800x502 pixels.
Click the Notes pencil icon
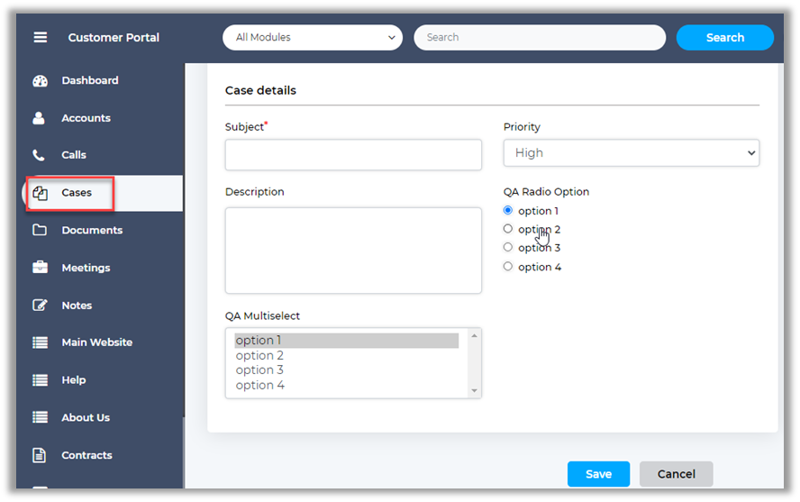tap(40, 306)
